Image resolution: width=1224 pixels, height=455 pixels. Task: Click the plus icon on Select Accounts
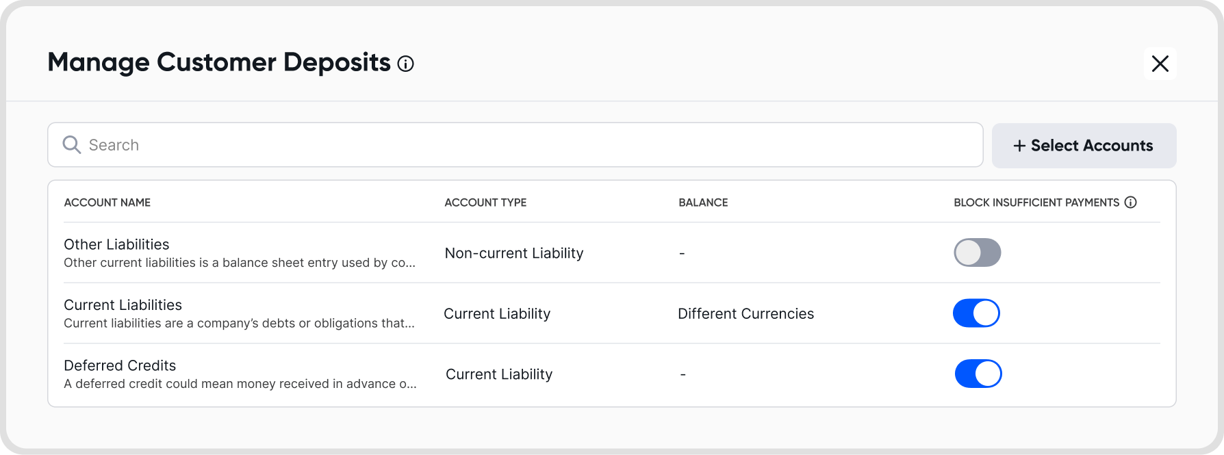point(1019,146)
